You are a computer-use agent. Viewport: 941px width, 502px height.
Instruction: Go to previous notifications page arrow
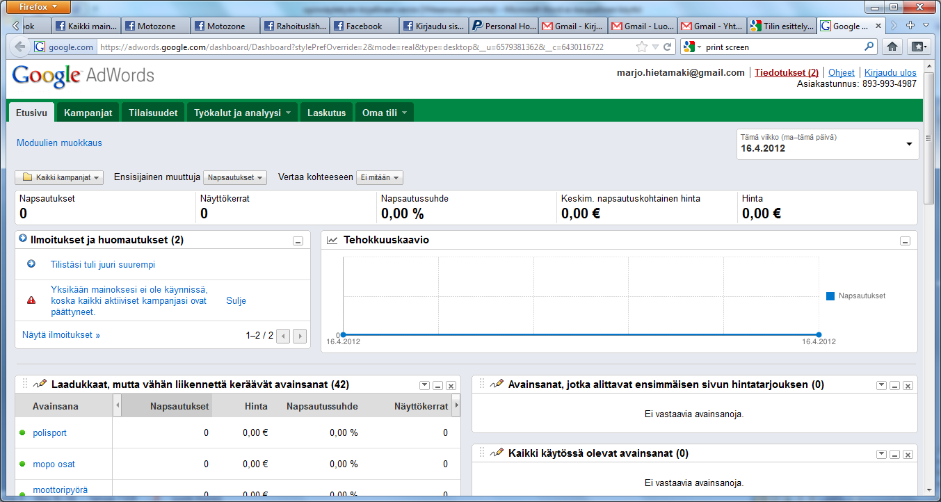tap(283, 337)
